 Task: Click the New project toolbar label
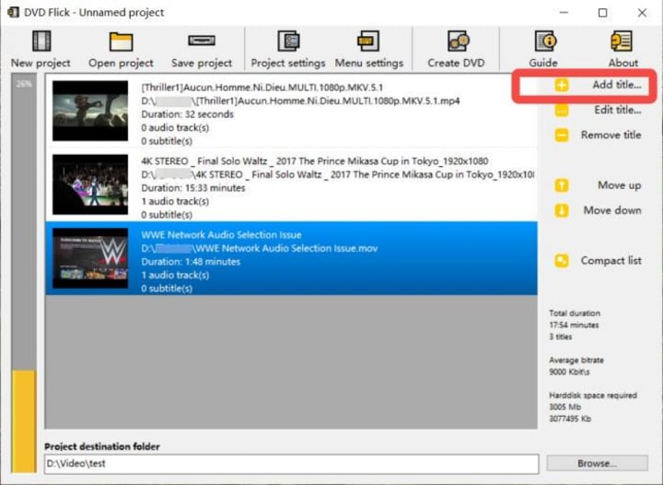(x=41, y=63)
